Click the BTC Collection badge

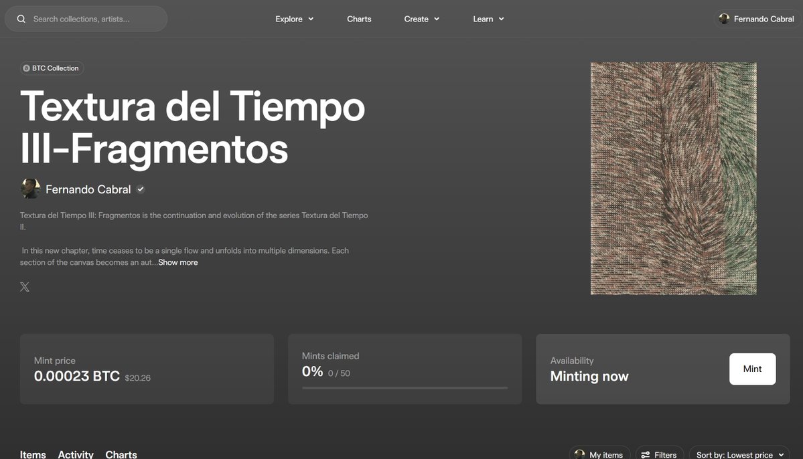click(x=52, y=68)
